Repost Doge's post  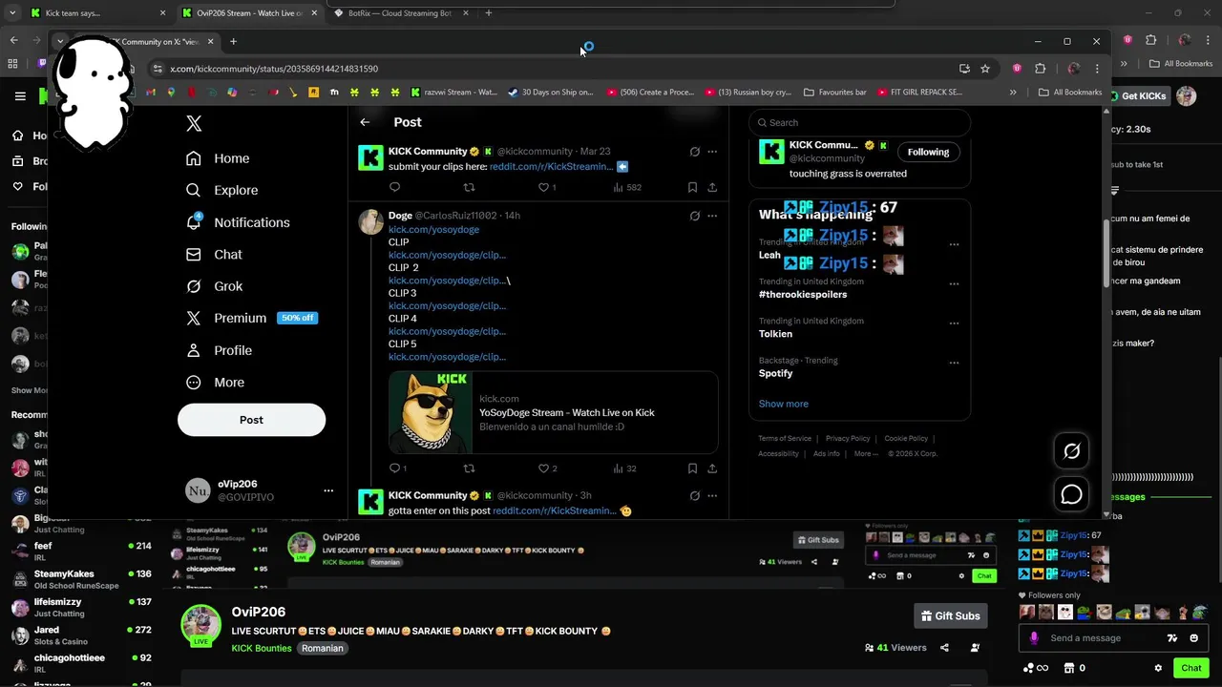469,468
